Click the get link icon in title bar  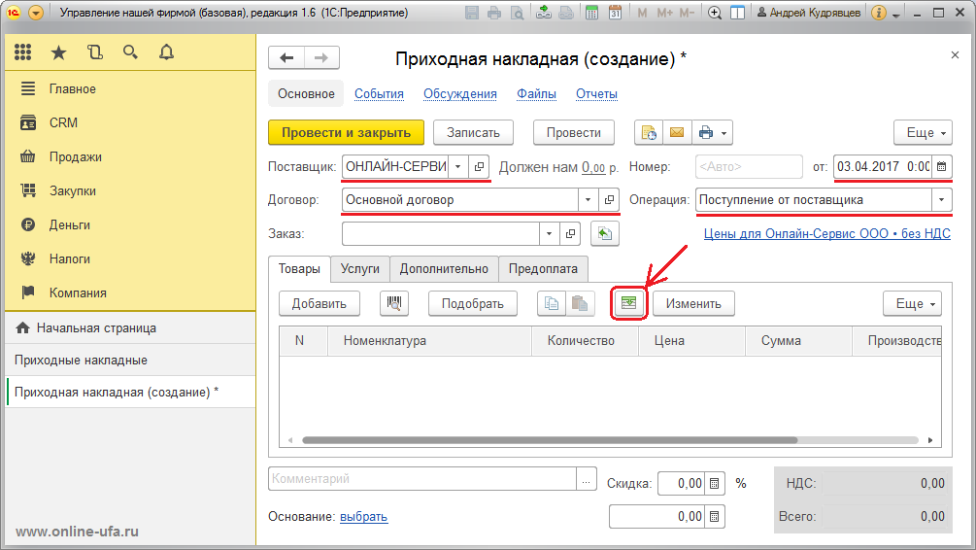(544, 13)
